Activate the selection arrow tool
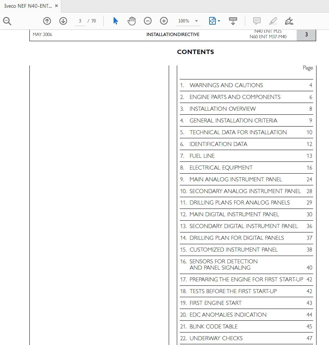The image size is (329, 345). click(115, 21)
